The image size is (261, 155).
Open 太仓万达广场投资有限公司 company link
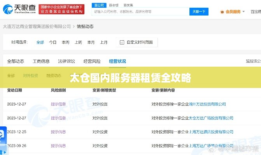click(x=211, y=118)
